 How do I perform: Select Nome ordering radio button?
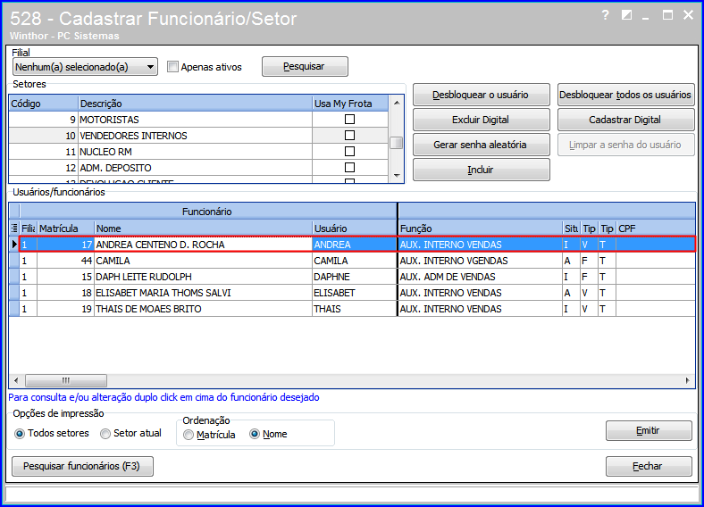pos(255,434)
